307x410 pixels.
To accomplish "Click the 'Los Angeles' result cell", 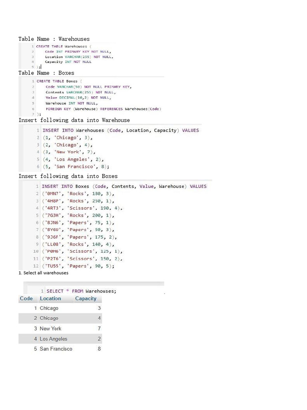I will [x=54, y=339].
